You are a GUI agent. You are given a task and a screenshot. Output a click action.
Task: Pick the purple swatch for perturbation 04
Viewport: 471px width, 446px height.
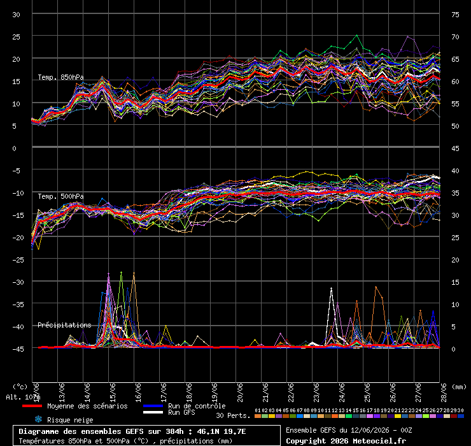(x=279, y=416)
